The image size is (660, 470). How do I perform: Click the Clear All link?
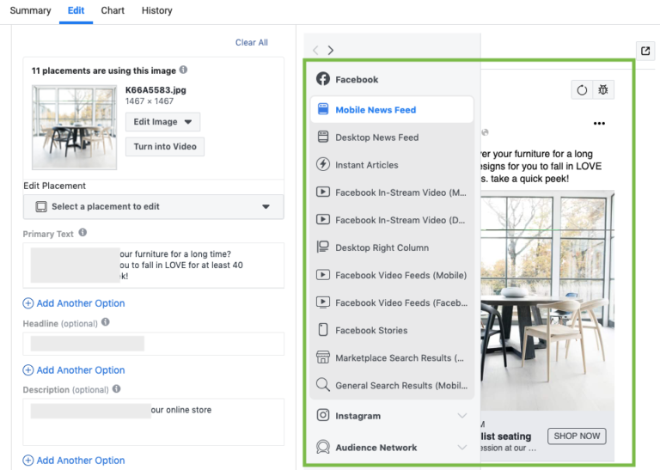(251, 42)
